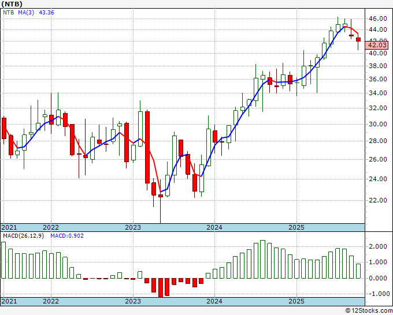Select the highlighted 42.03 price tag
Screen dimensions: 393x315
point(377,45)
